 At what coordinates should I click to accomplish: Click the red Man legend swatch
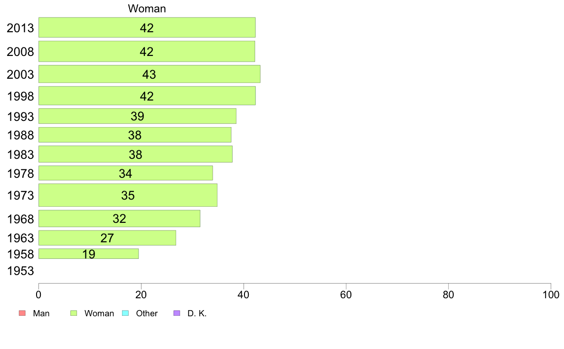22,313
